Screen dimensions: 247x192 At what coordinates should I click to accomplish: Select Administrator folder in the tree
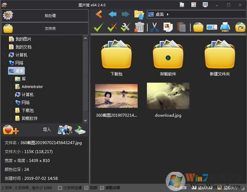[x=32, y=87]
